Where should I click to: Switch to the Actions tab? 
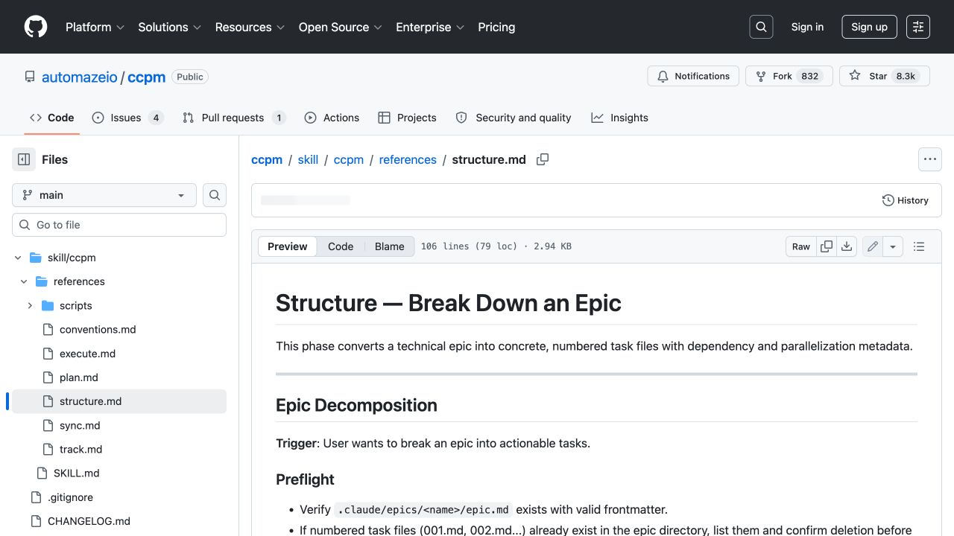coord(332,118)
